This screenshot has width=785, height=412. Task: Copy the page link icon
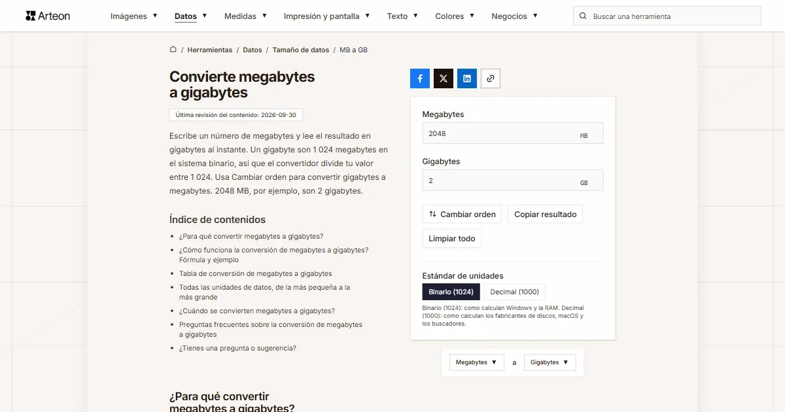[x=491, y=78]
